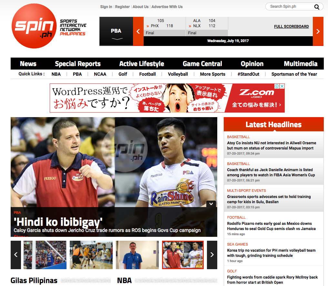Click the search magnifier icon

pyautogui.click(x=317, y=7)
